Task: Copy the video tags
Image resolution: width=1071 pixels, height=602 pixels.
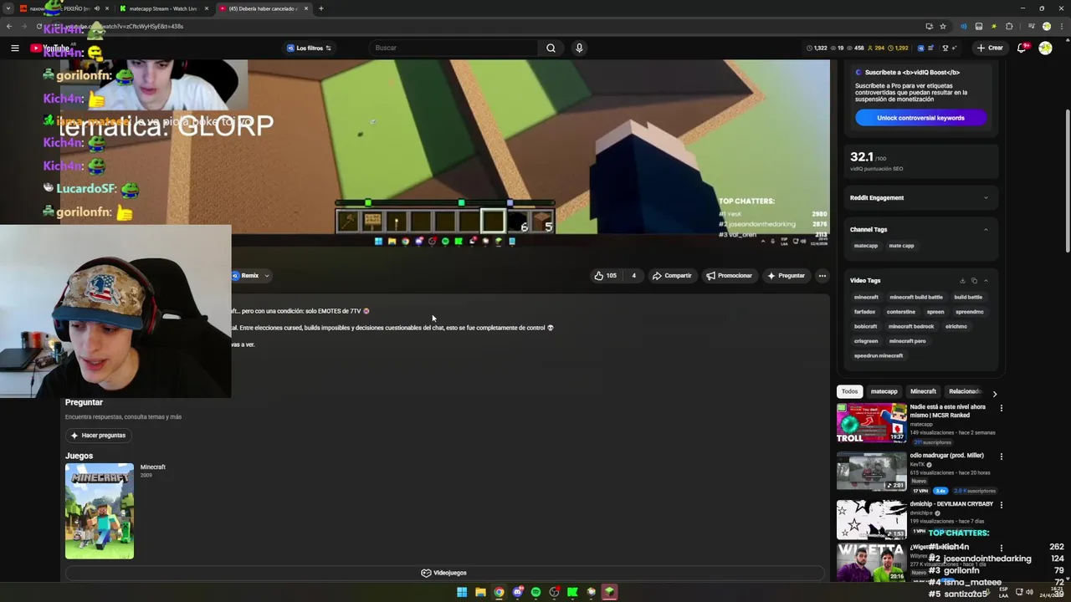Action: pos(974,281)
